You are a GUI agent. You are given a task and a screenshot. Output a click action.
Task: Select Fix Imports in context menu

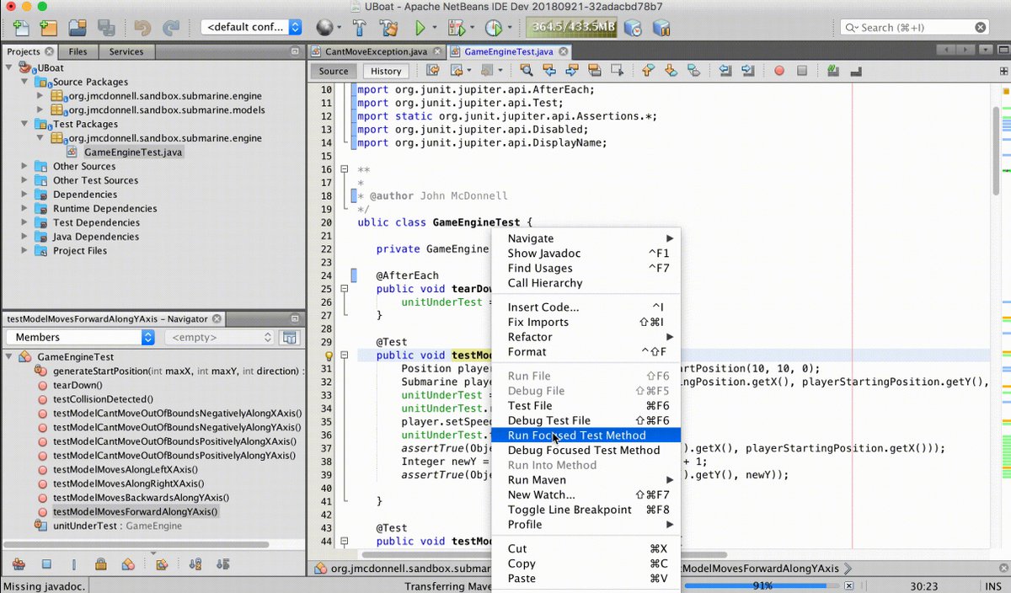point(586,322)
